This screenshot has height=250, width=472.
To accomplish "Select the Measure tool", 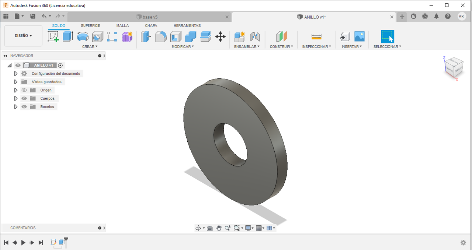I will click(x=316, y=36).
